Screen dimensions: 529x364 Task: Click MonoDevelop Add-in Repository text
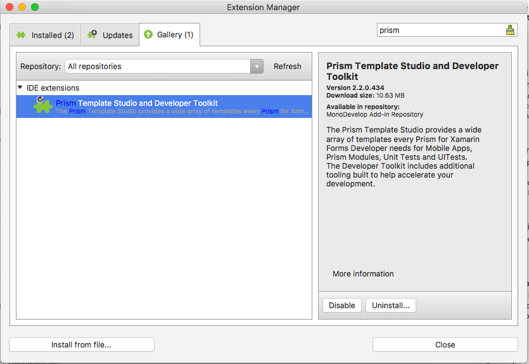click(374, 115)
